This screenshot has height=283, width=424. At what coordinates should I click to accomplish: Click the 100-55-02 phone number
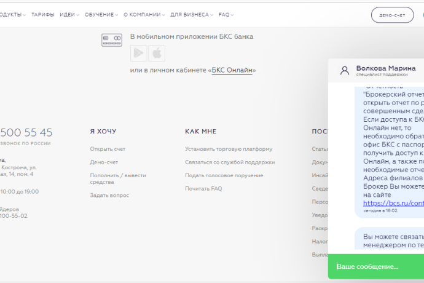14,216
